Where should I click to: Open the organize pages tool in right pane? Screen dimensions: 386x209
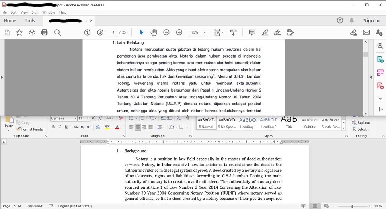pyautogui.click(x=380, y=72)
